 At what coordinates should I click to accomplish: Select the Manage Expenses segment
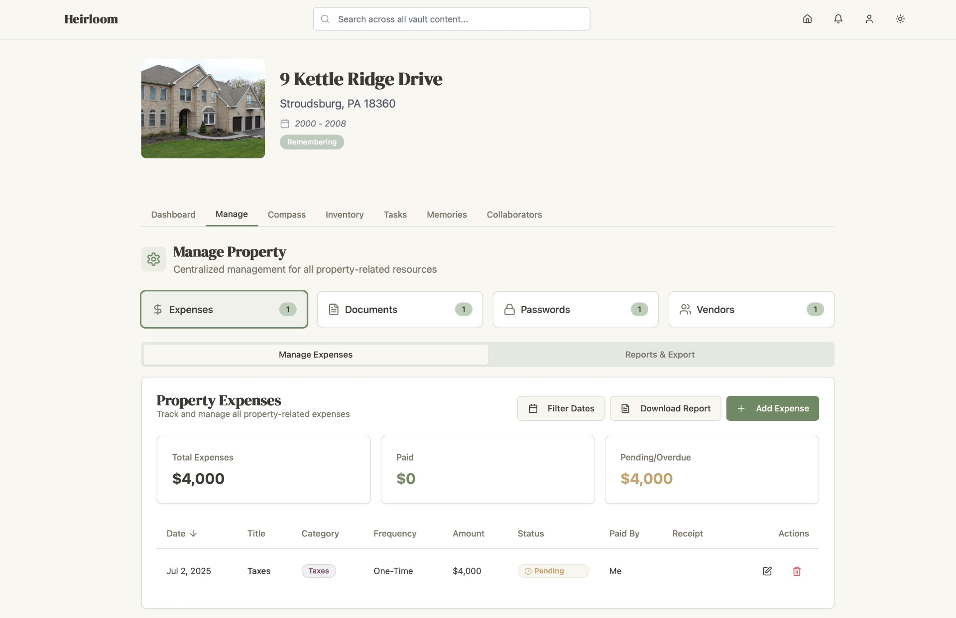[x=316, y=355]
